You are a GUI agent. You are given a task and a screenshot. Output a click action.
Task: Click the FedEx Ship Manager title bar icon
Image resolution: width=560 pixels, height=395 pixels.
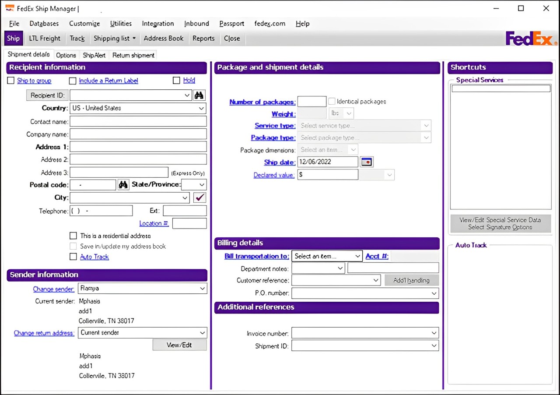click(9, 8)
